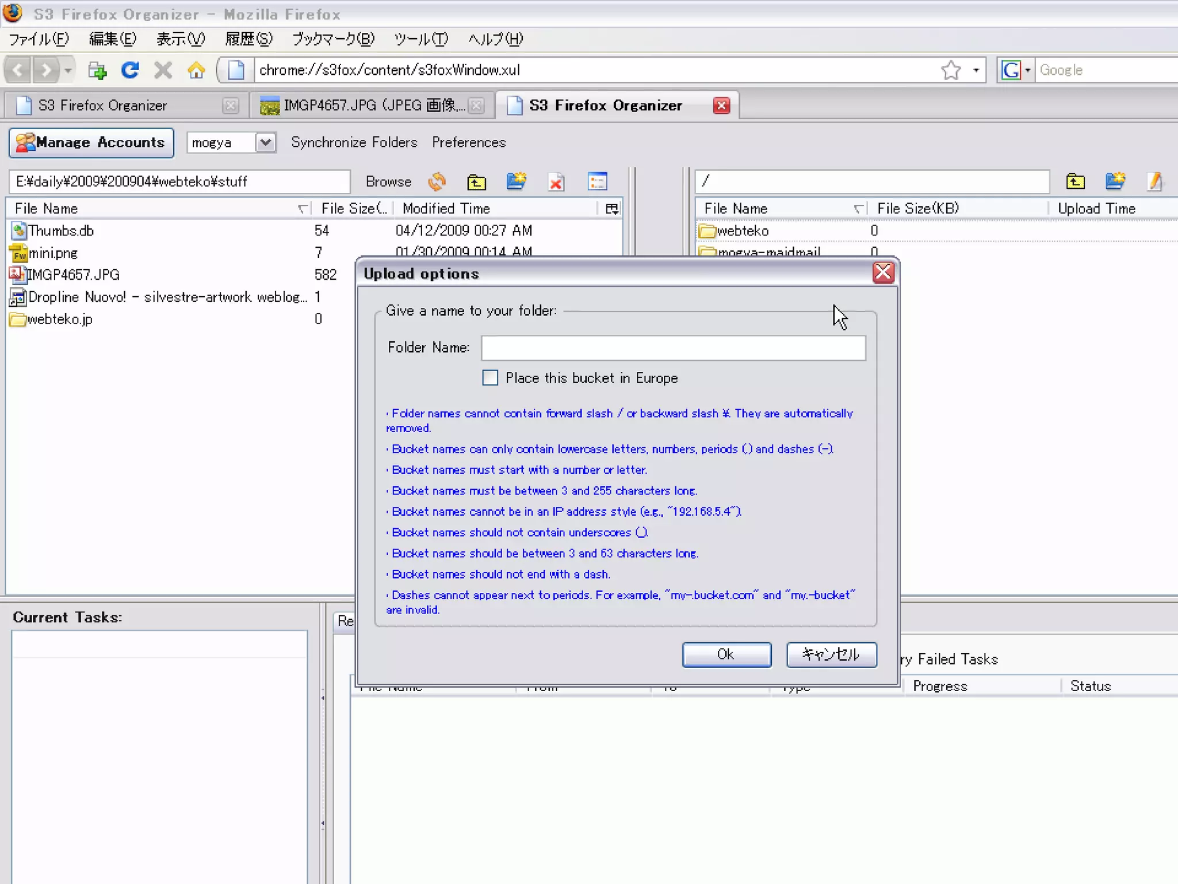Open the local pane column picker icon
The width and height of the screenshot is (1178, 884).
pyautogui.click(x=612, y=208)
